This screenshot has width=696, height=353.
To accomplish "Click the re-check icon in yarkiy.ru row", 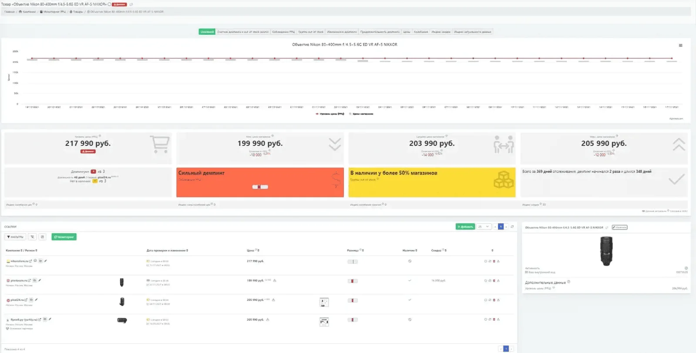I will pos(490,320).
